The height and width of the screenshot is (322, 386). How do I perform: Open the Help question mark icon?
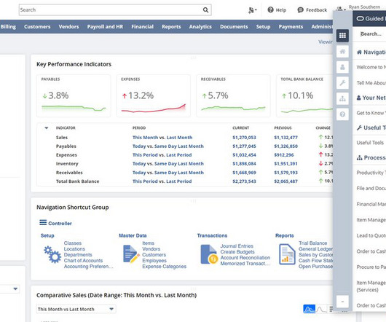coord(270,10)
